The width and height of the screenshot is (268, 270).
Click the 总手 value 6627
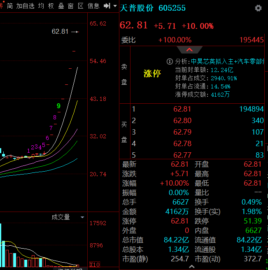pyautogui.click(x=180, y=202)
